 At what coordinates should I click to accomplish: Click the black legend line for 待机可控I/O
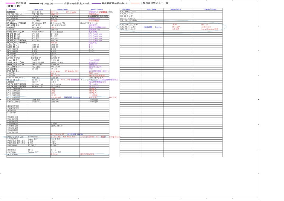click(34, 3)
